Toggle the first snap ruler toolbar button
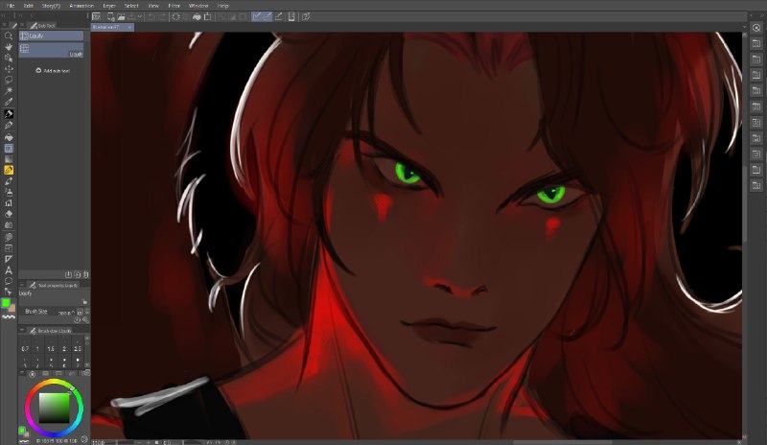The image size is (767, 445). (256, 16)
